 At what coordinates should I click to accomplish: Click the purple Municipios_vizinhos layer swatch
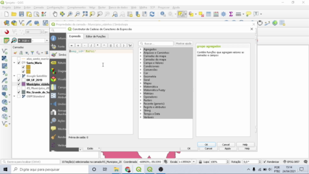24,84
